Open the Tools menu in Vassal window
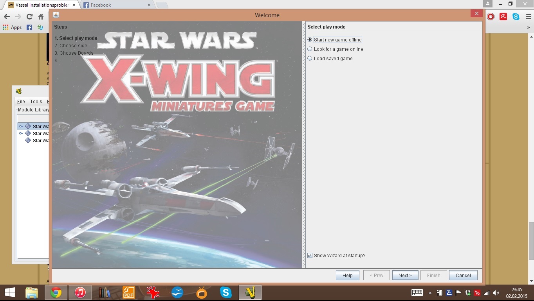This screenshot has height=301, width=534. click(36, 101)
